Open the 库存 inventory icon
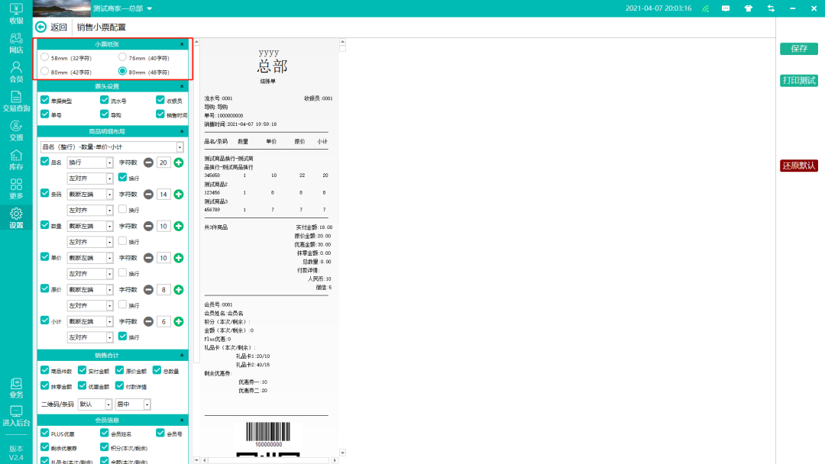The image size is (825, 464). tap(16, 160)
